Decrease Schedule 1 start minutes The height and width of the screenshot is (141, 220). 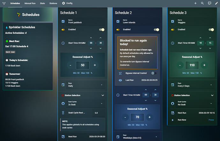(x=101, y=48)
